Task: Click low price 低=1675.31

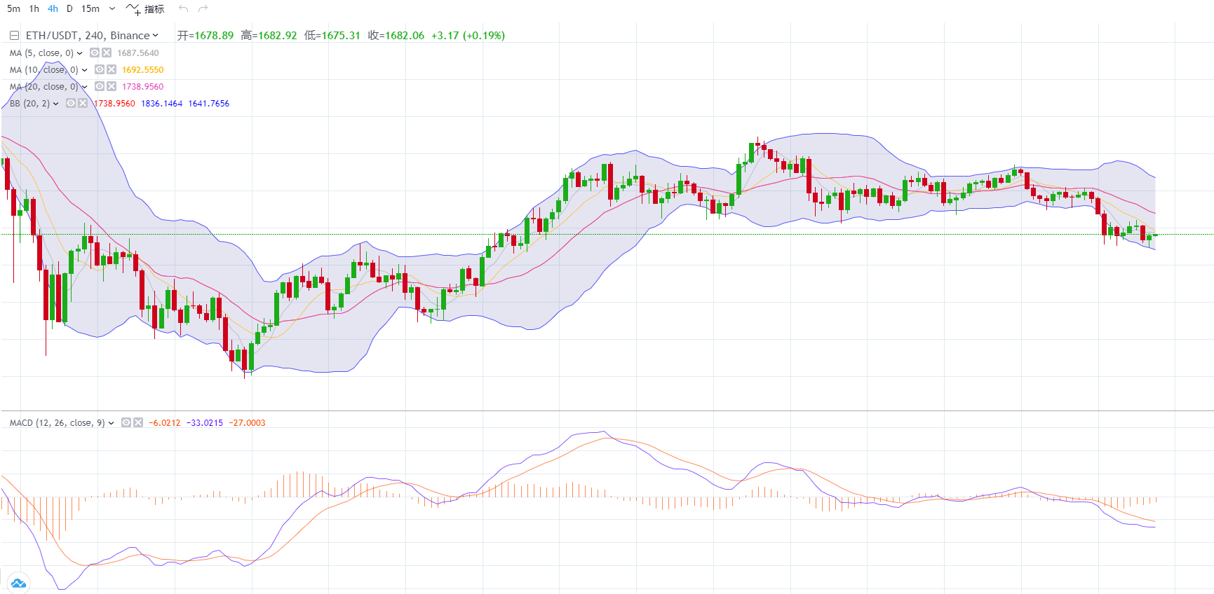Action: [x=332, y=36]
